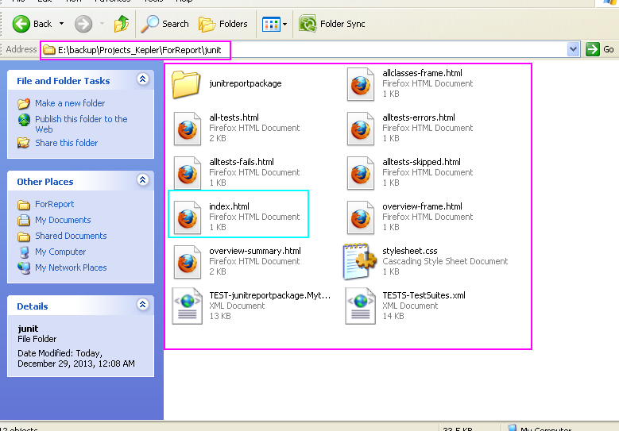Click the index.html file name
Image resolution: width=619 pixels, height=431 pixels.
click(229, 206)
